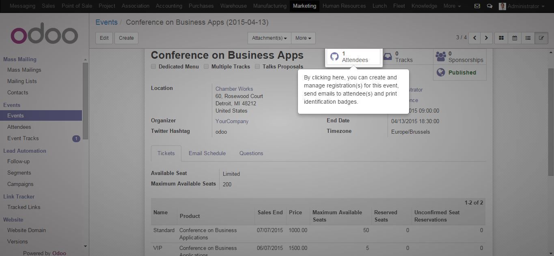Toggle the Dedicated Menu checkbox

click(153, 66)
